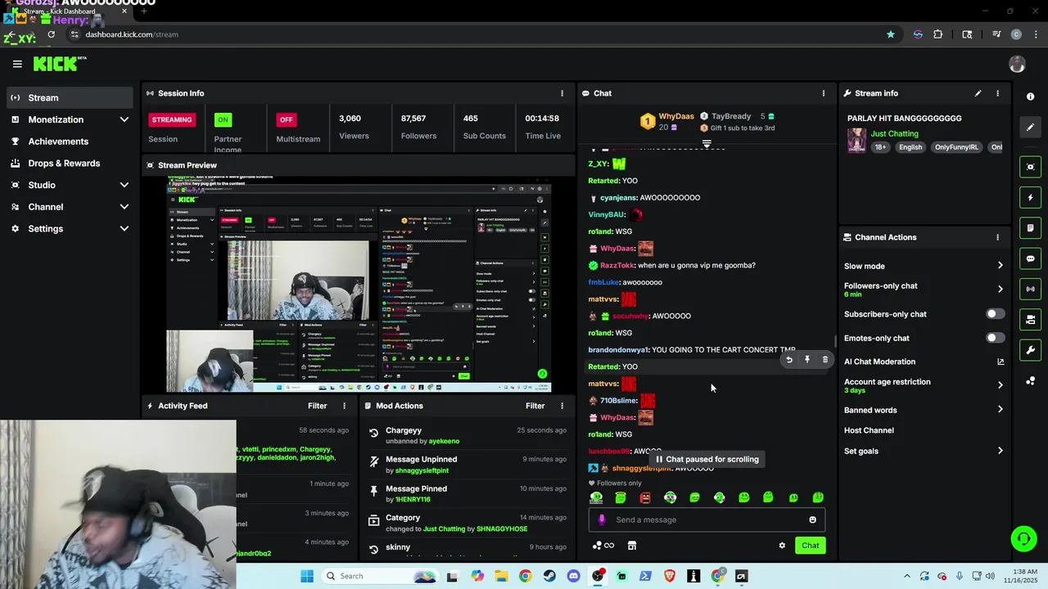
Task: Click the info icon in right toolbar
Action: pos(1030,97)
